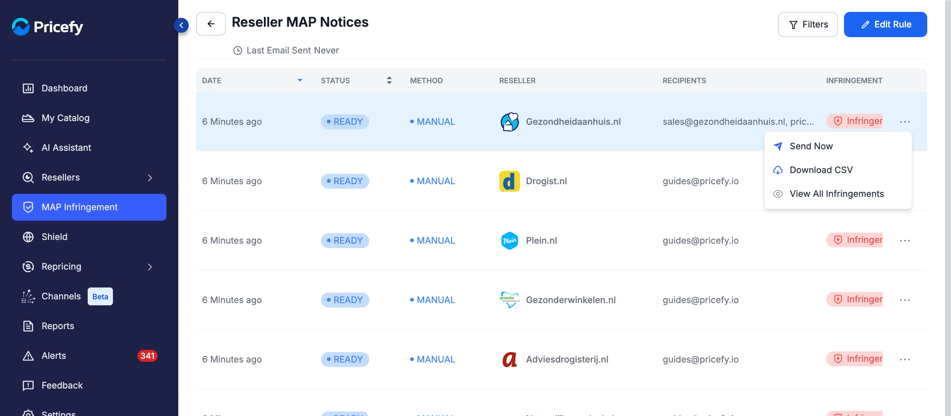Viewport: 951px width, 416px height.
Task: Click the sales@gezondheidaanhuis.nl recipients cell
Action: [738, 122]
